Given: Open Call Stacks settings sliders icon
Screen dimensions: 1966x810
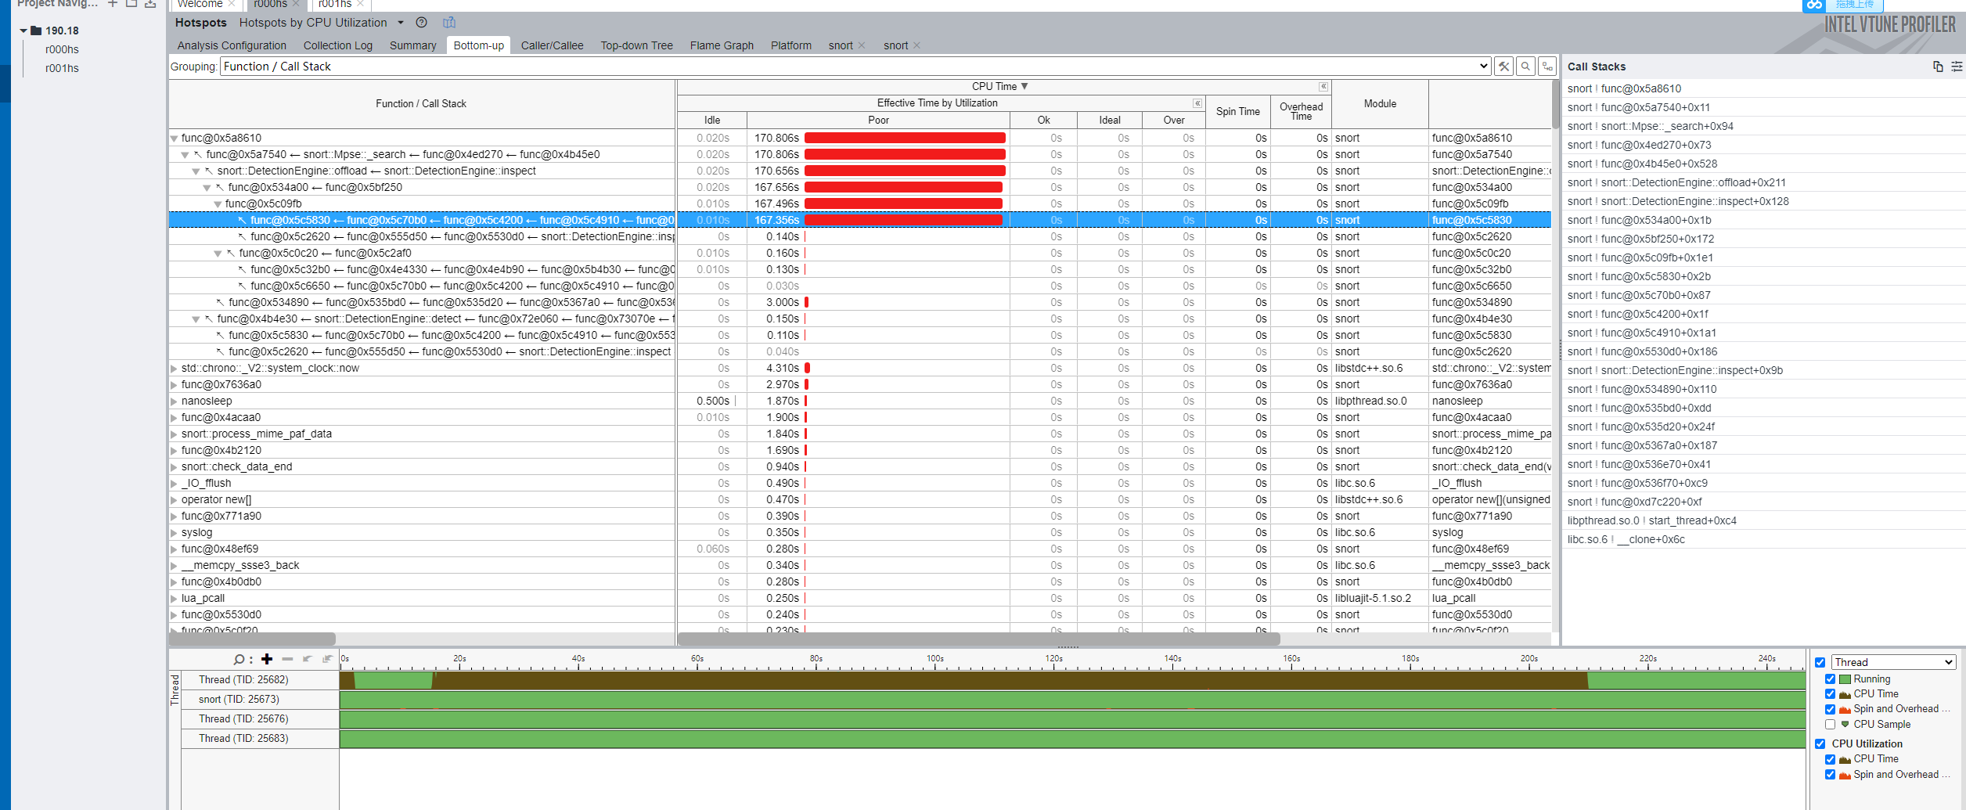Looking at the screenshot, I should (1957, 67).
